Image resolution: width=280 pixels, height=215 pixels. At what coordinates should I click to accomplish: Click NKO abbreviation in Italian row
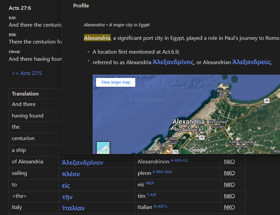229,207
